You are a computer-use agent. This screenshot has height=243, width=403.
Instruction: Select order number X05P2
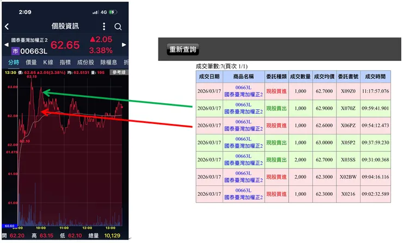(348, 142)
